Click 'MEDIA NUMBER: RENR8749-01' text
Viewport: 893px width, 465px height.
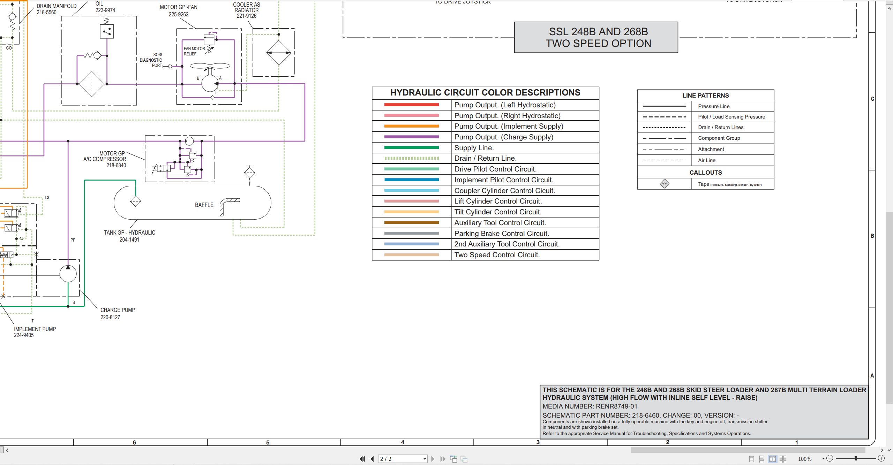coord(590,406)
